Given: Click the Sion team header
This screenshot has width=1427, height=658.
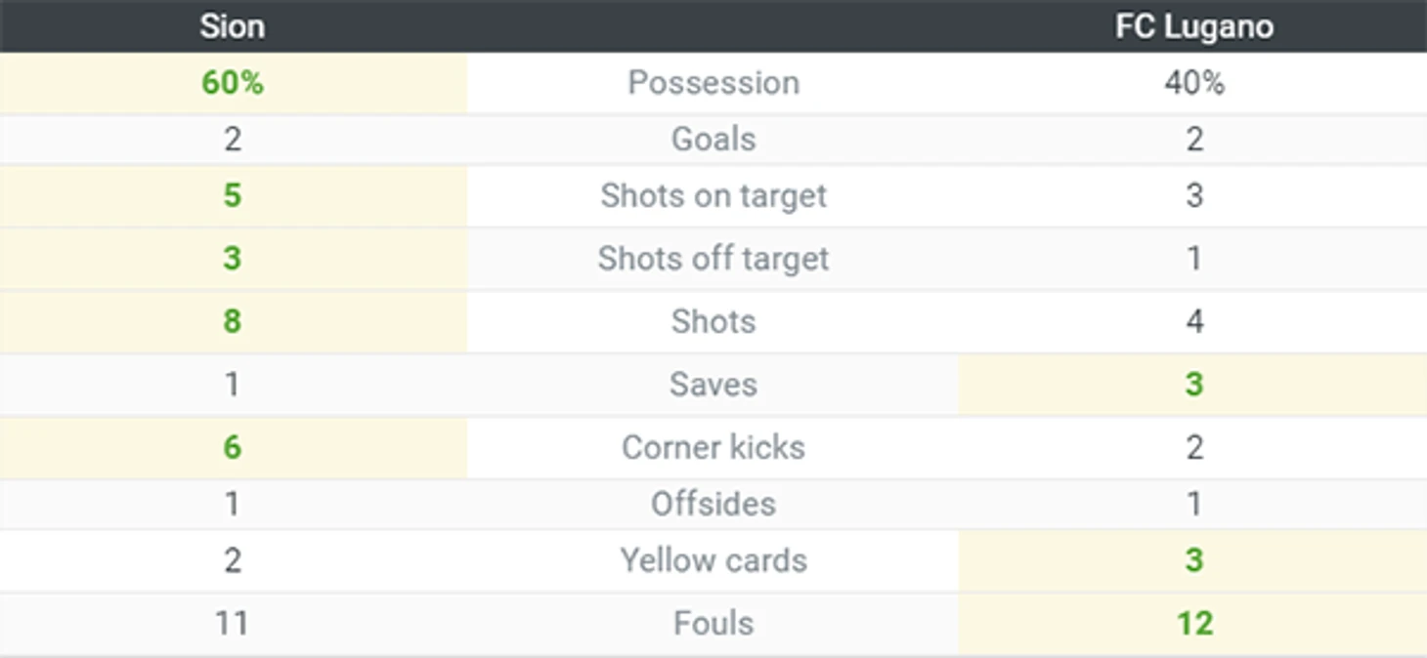Looking at the screenshot, I should pyautogui.click(x=232, y=26).
